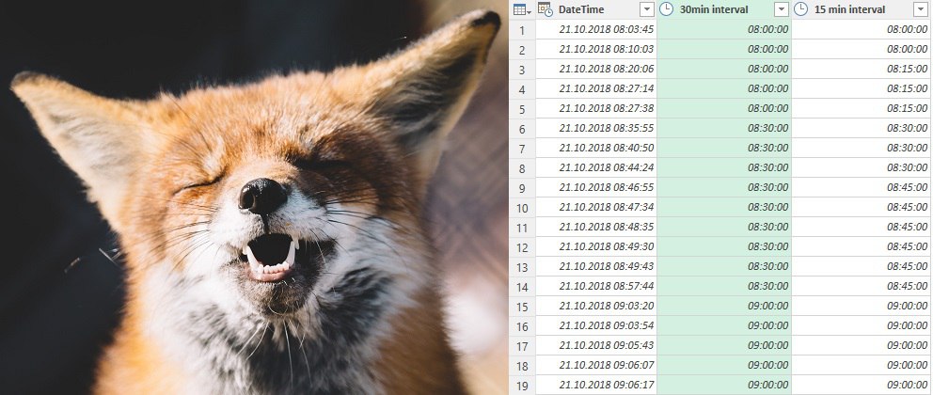Screen dimensions: 933x395
Task: Click cell 21.10.2018 08:03:45
Action: (596, 29)
